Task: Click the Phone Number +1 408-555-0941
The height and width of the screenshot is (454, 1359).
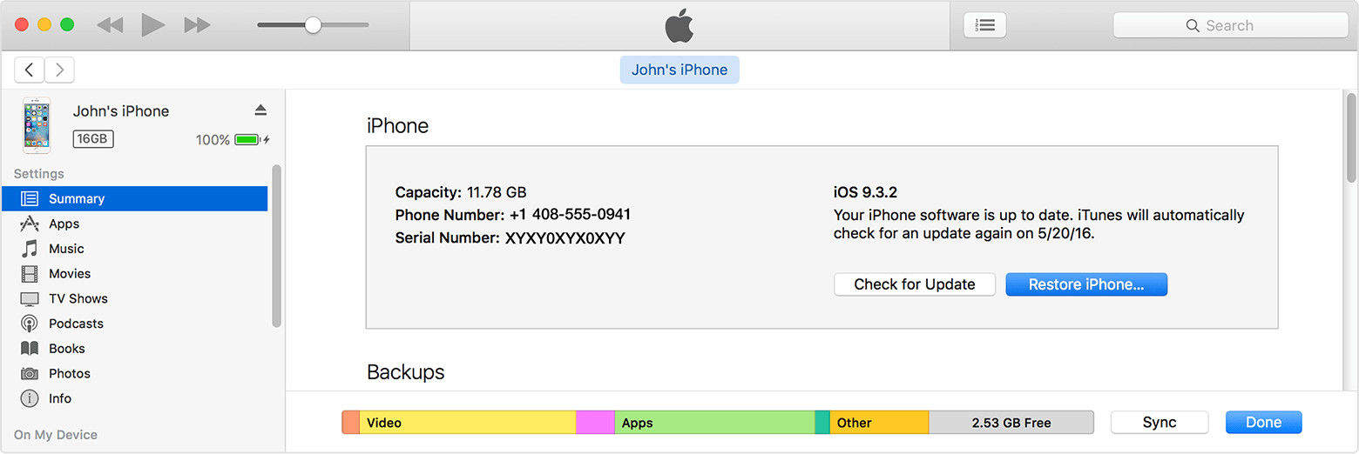Action: click(570, 215)
